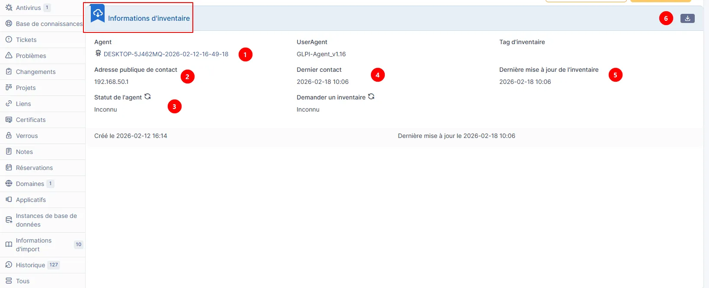Click the cloud download icon in Informations d'inventaire header
Screen dimensions: 709x288
[x=98, y=13]
